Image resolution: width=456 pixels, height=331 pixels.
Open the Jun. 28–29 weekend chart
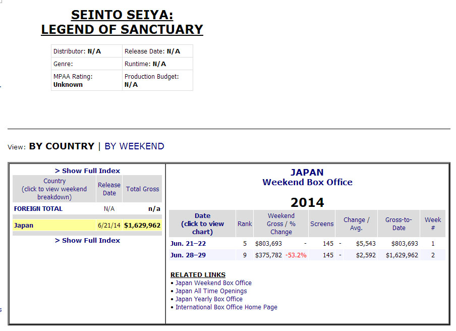[x=188, y=255]
